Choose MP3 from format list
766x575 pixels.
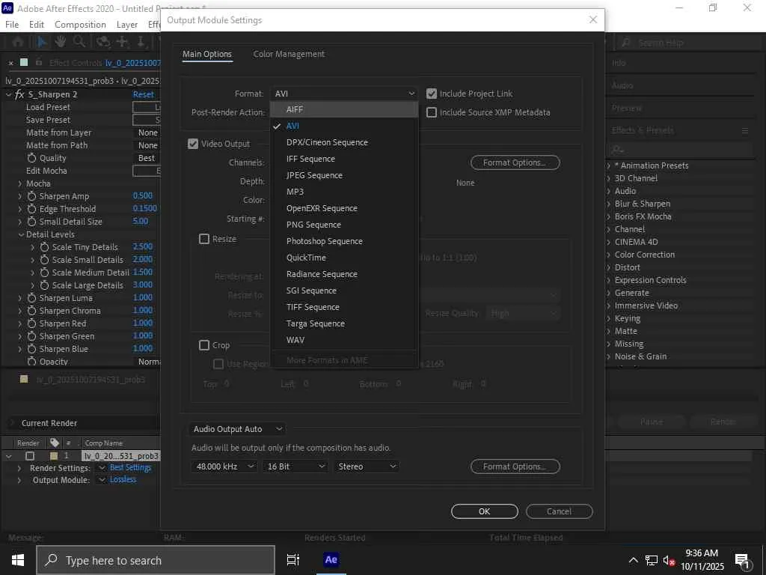coord(344,192)
